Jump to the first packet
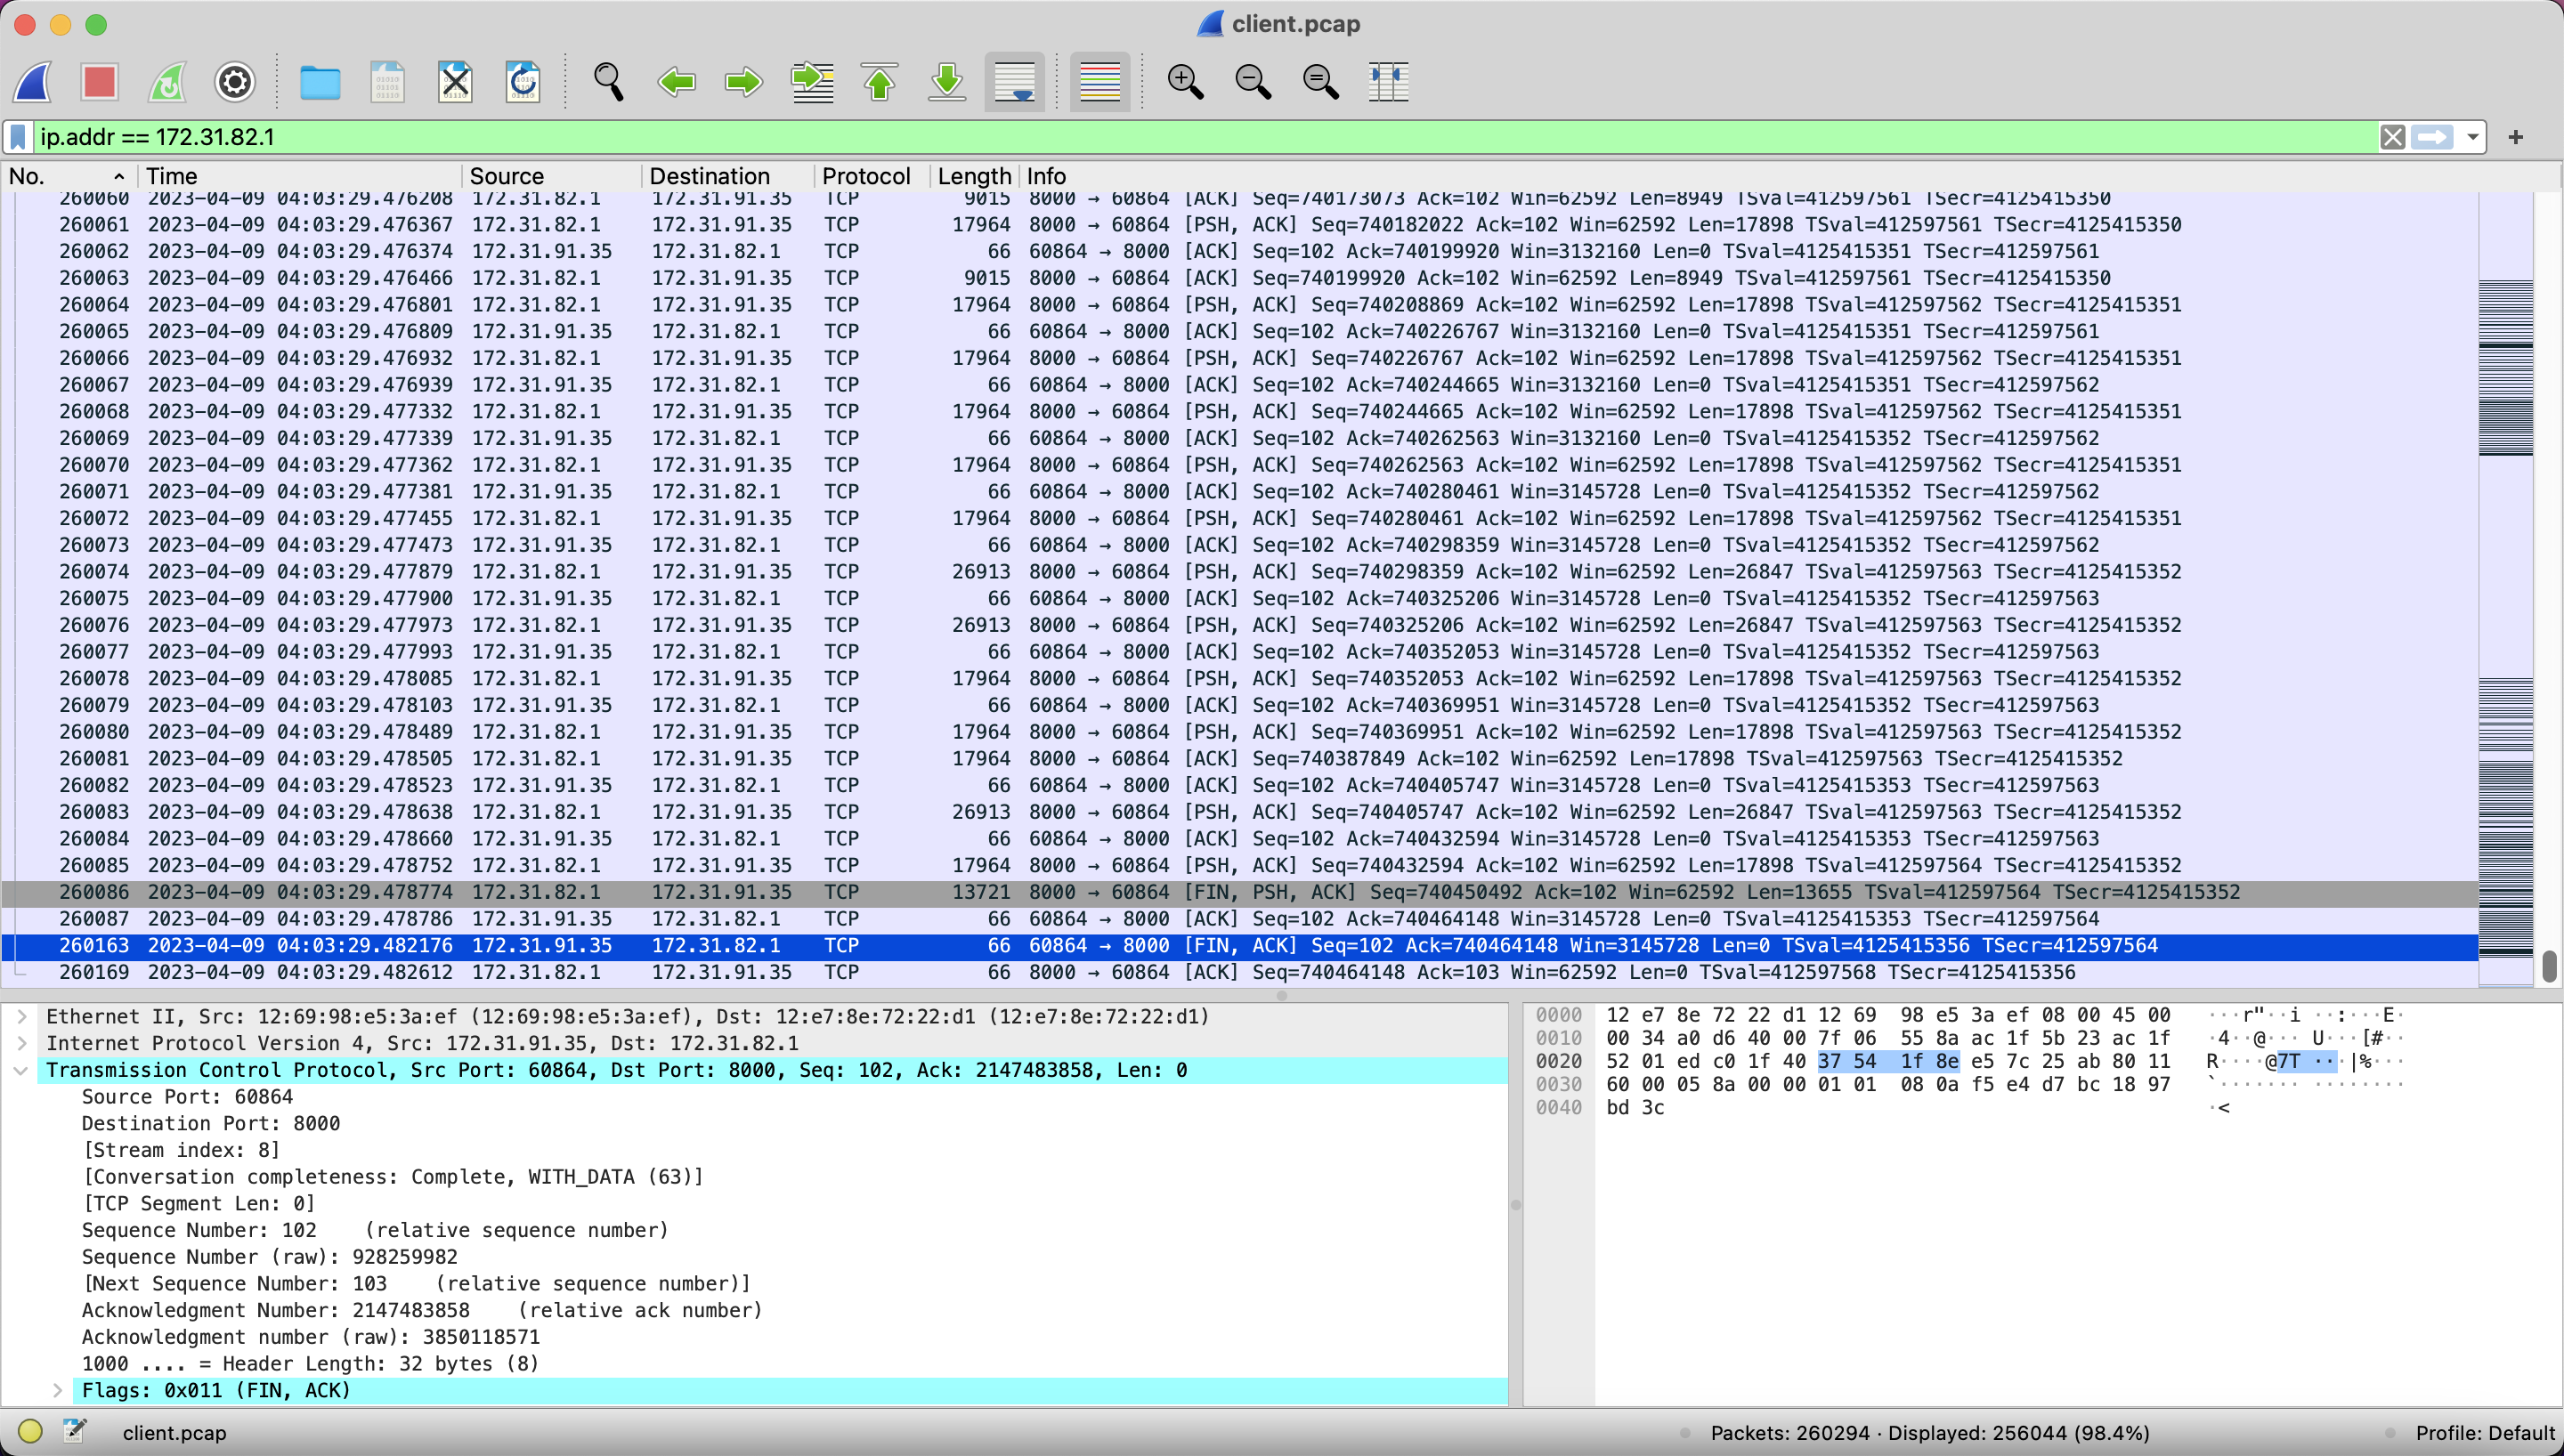 (879, 82)
